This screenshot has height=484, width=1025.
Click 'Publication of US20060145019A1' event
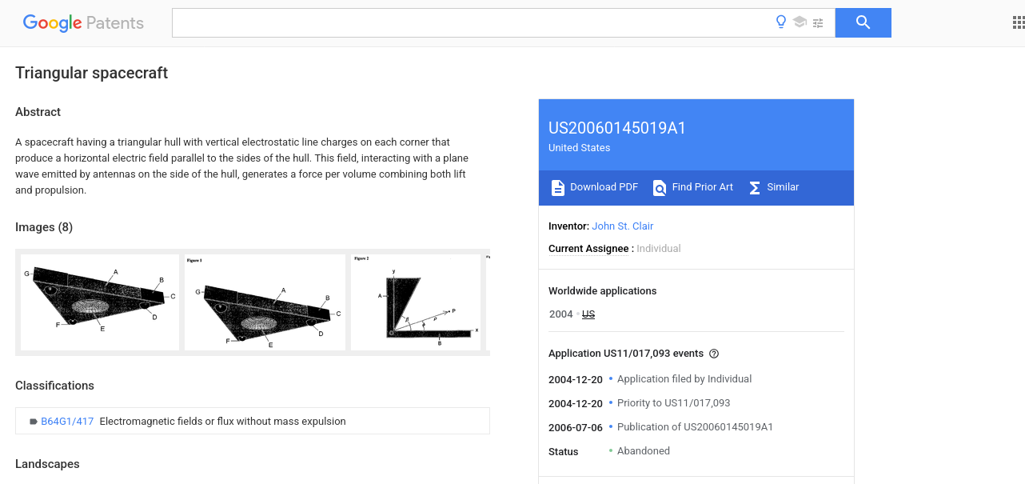[x=695, y=427]
